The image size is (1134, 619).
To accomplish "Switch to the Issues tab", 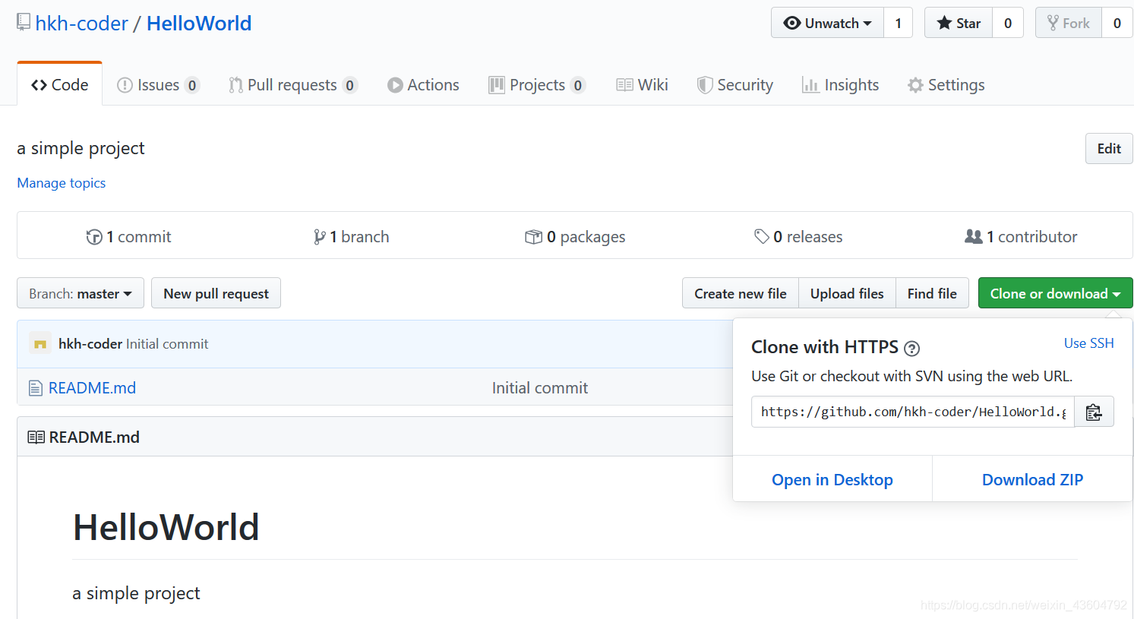I will point(158,85).
